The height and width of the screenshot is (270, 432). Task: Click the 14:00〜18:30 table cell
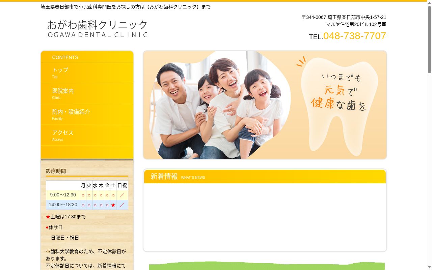tap(63, 205)
